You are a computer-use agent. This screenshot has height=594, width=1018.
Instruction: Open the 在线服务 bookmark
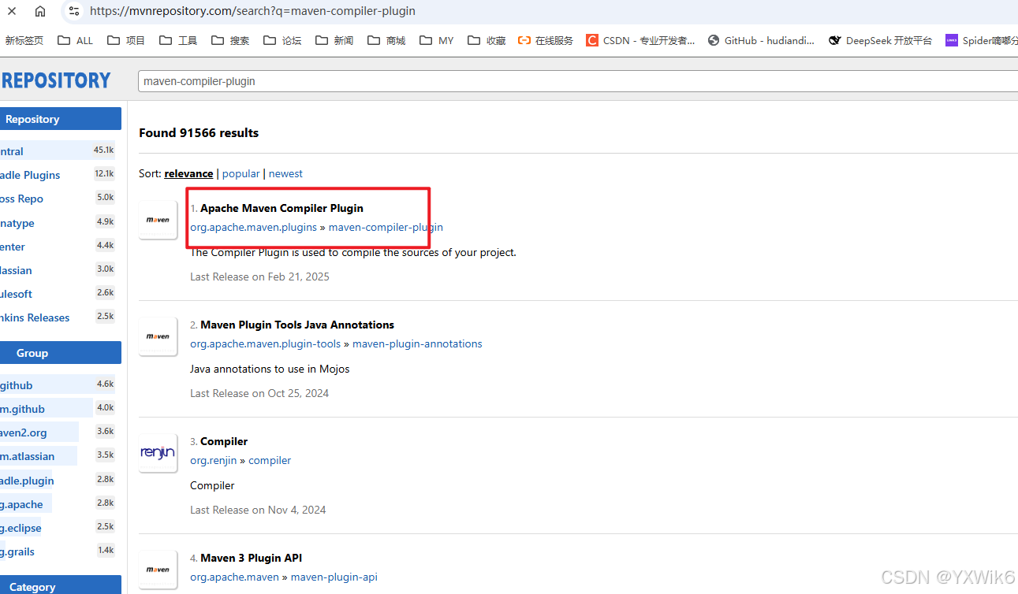[x=546, y=40]
